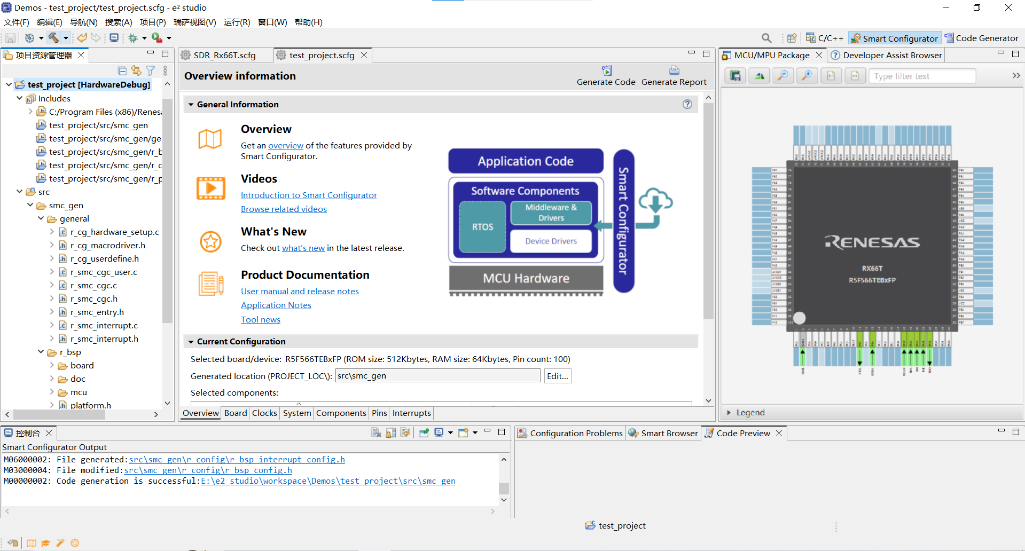
Task: Click the hammer Build icon in toolbar
Action: tap(53, 38)
